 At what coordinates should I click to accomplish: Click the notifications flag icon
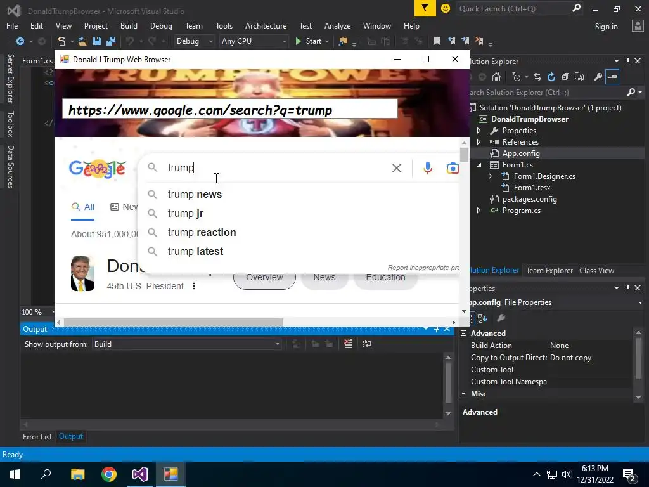[425, 8]
